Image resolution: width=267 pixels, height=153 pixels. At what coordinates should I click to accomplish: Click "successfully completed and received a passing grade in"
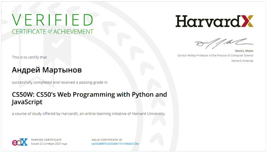pyautogui.click(x=60, y=83)
